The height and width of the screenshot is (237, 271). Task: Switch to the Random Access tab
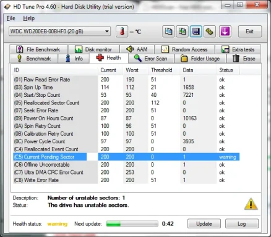(185, 49)
